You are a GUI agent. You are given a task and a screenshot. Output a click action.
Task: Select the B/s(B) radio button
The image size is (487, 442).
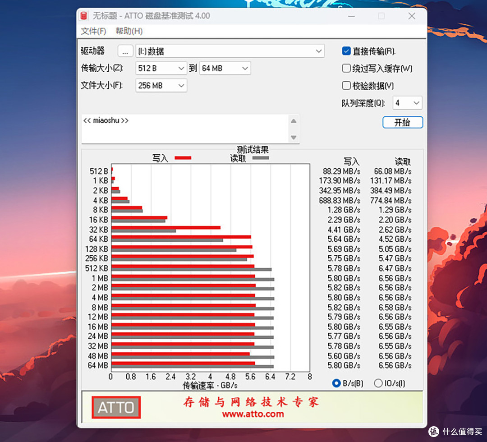(x=336, y=383)
